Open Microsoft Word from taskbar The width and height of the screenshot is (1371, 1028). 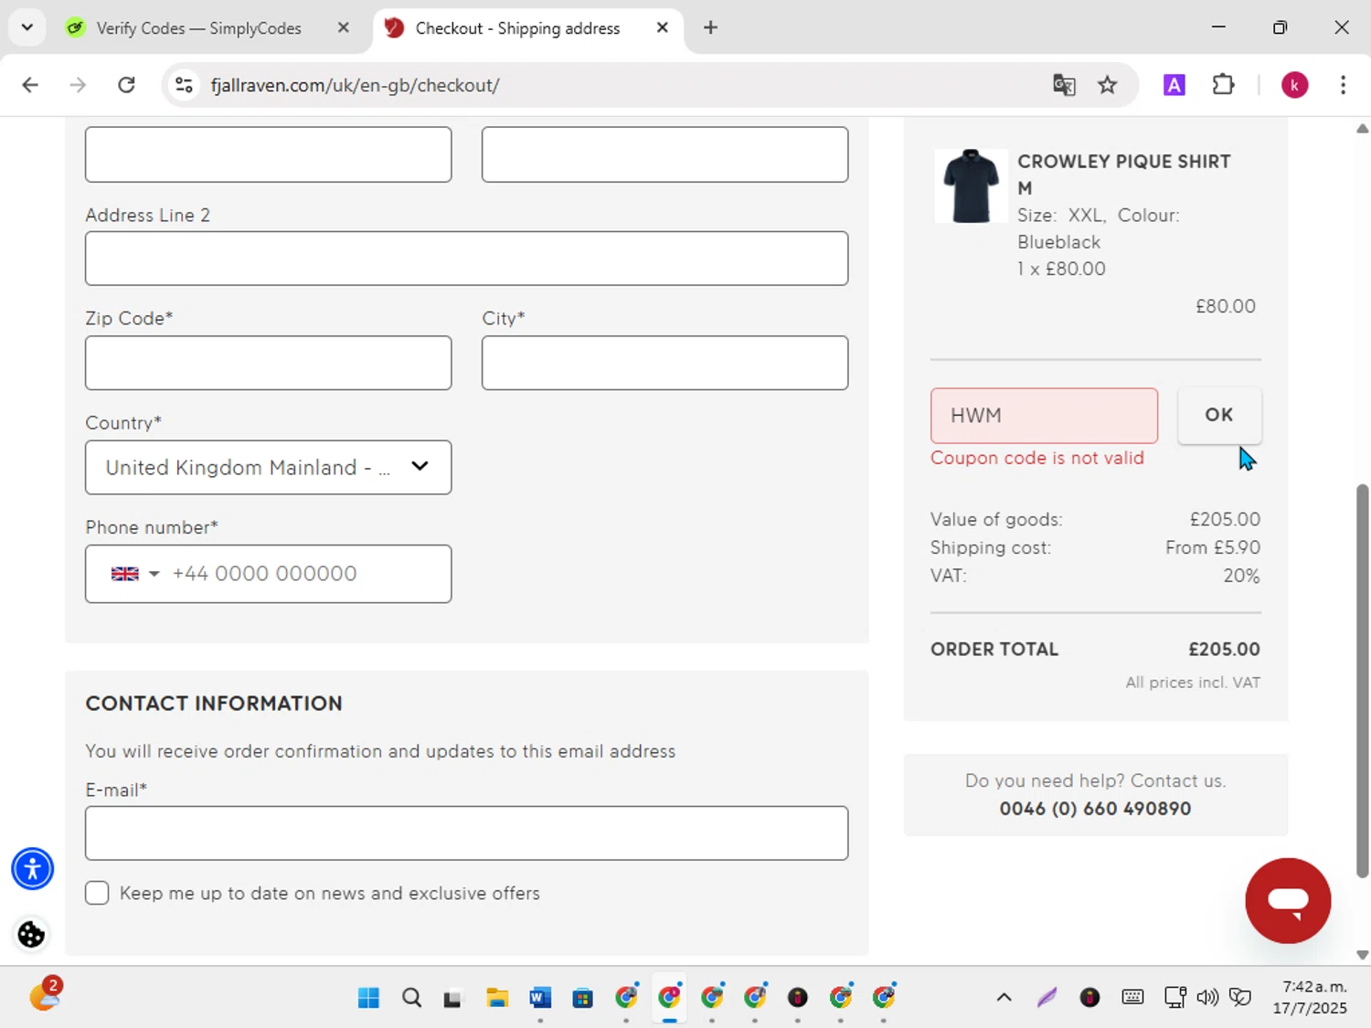tap(540, 997)
